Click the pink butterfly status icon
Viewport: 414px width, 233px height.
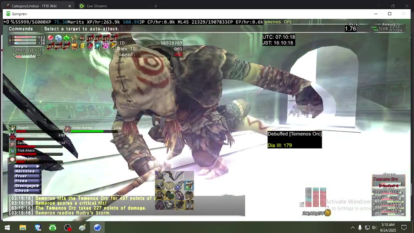106,46
